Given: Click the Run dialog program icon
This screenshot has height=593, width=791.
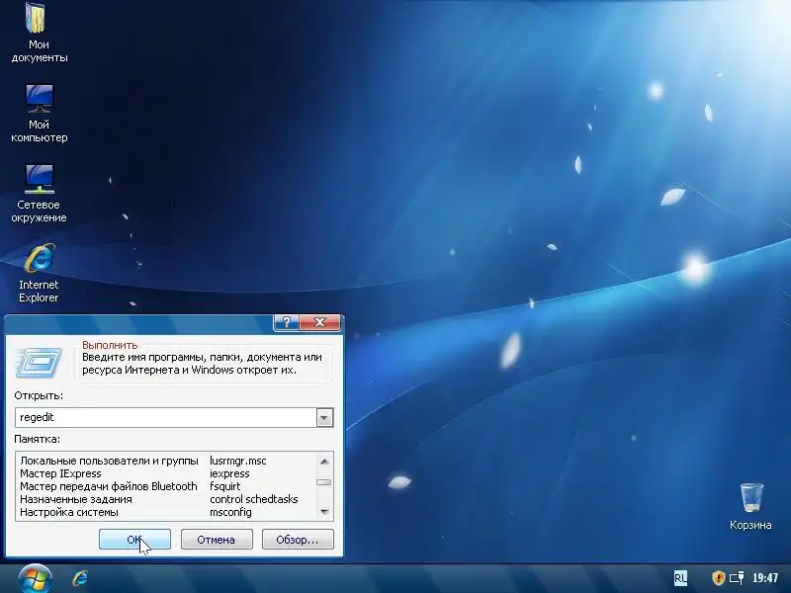Looking at the screenshot, I should click(39, 362).
